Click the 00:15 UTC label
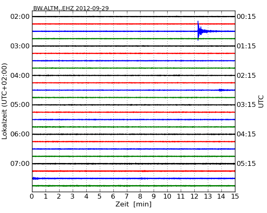Screen dimensions: 267x213 (246, 17)
